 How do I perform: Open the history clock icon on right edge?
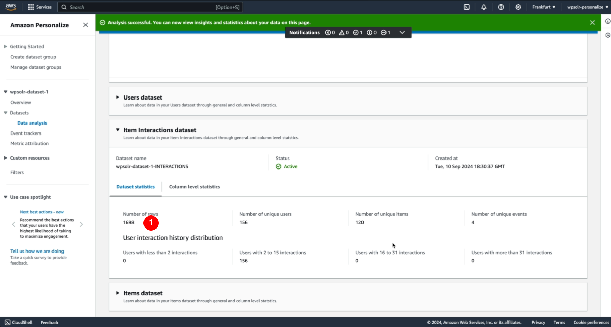point(607,35)
